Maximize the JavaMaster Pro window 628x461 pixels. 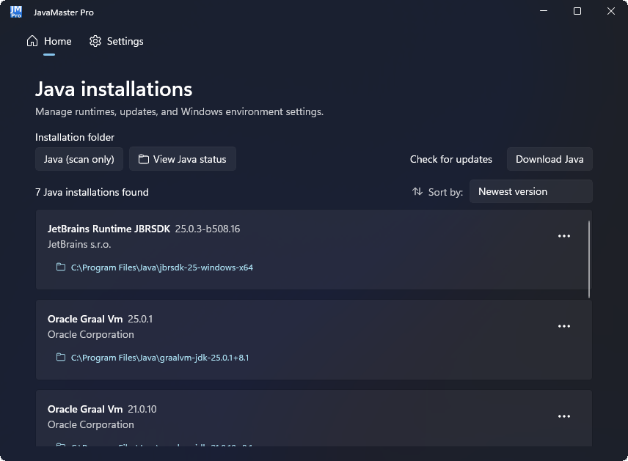point(577,11)
